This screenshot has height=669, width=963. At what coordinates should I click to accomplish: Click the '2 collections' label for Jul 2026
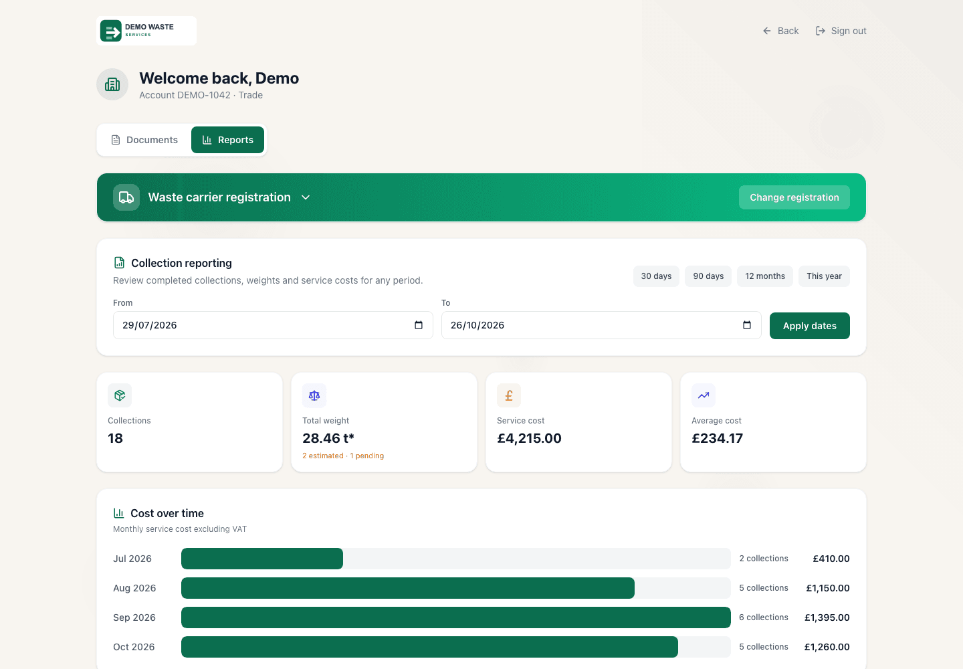click(x=764, y=559)
